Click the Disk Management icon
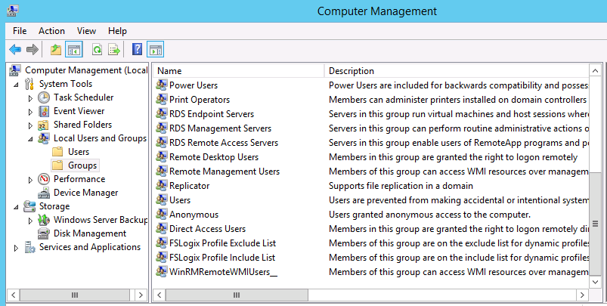The image size is (607, 306). (x=44, y=233)
